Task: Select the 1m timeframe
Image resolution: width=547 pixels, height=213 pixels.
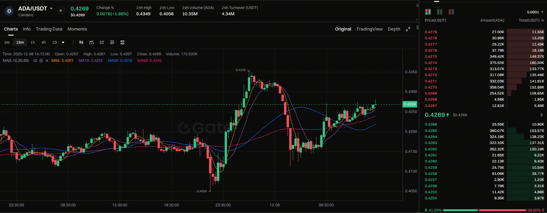Action: pyautogui.click(x=7, y=42)
